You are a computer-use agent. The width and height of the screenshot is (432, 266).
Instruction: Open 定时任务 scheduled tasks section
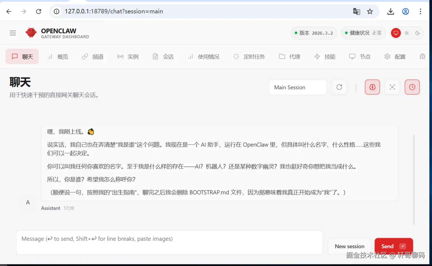point(250,57)
